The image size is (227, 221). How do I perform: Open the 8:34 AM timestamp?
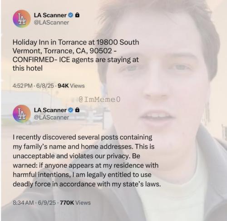[23, 203]
